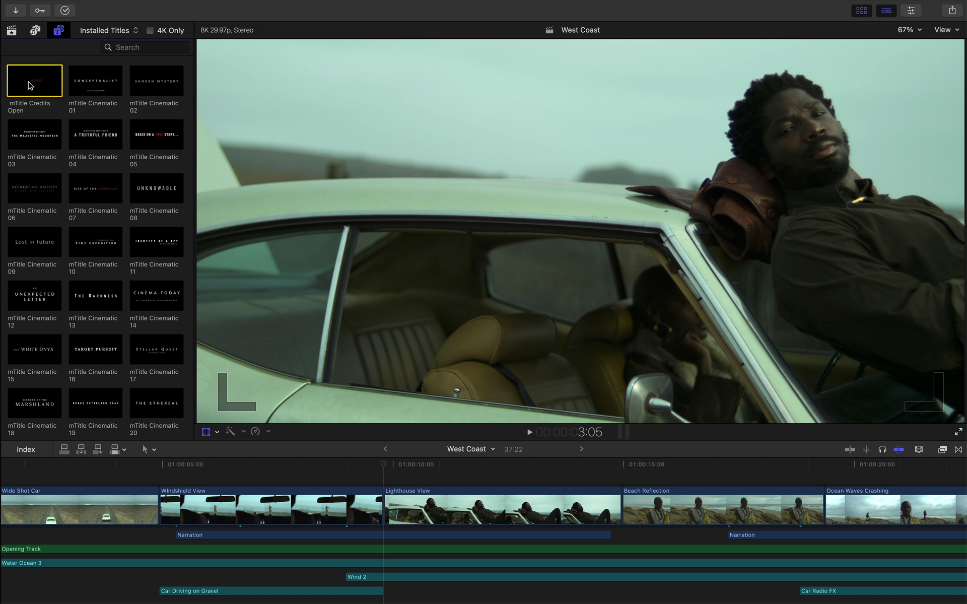
Task: Toggle audio skimming headphones icon
Action: tap(882, 449)
